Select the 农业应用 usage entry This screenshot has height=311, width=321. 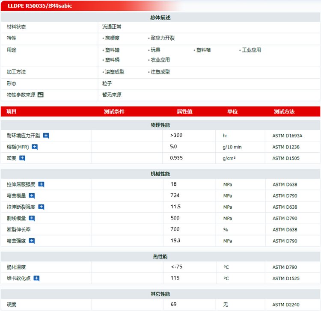point(160,60)
